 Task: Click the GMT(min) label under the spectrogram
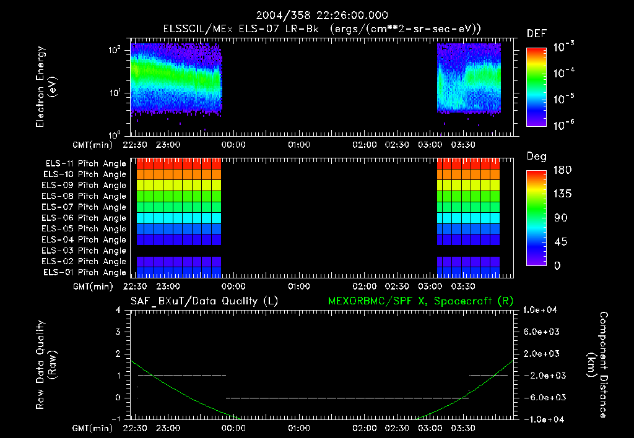(93, 145)
